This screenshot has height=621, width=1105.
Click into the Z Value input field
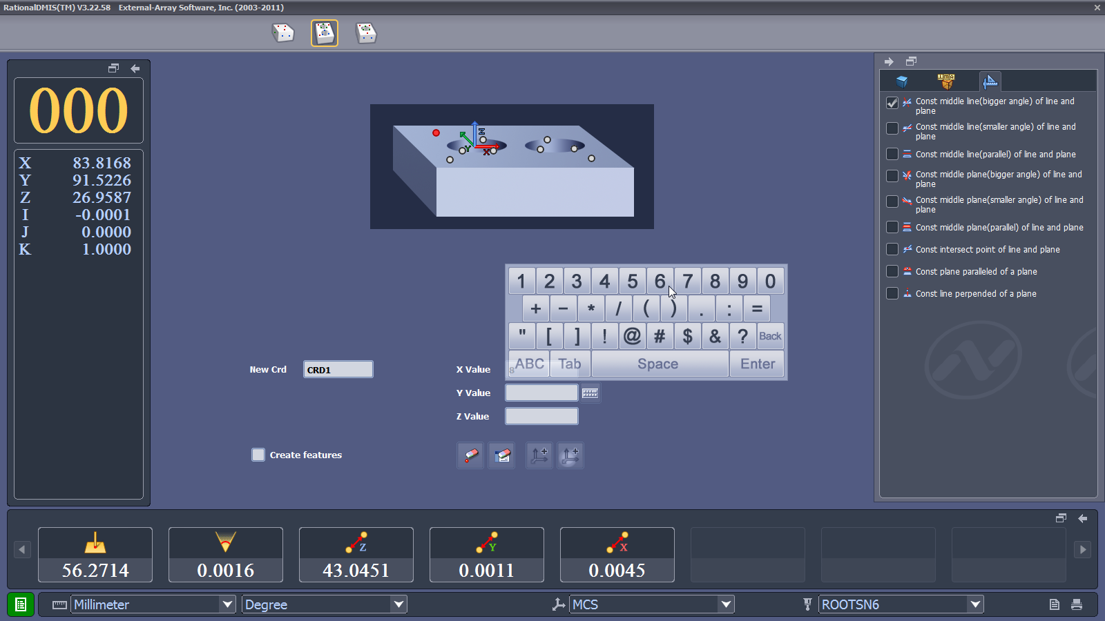click(x=541, y=416)
